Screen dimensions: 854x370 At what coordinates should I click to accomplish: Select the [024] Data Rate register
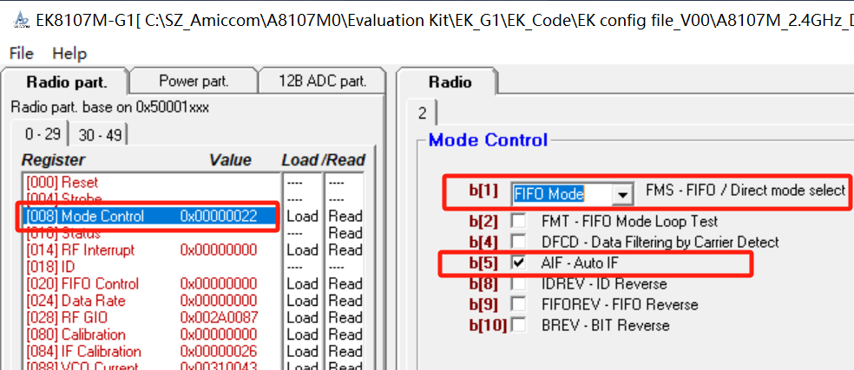click(x=151, y=301)
